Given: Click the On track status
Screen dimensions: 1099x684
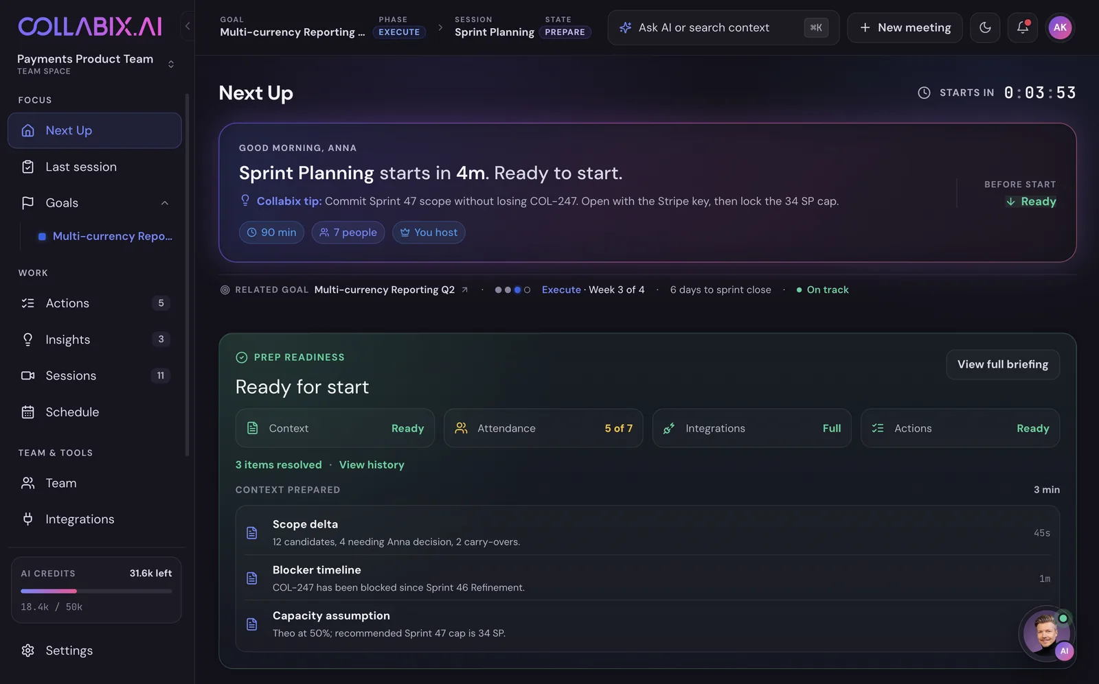Looking at the screenshot, I should 822,290.
